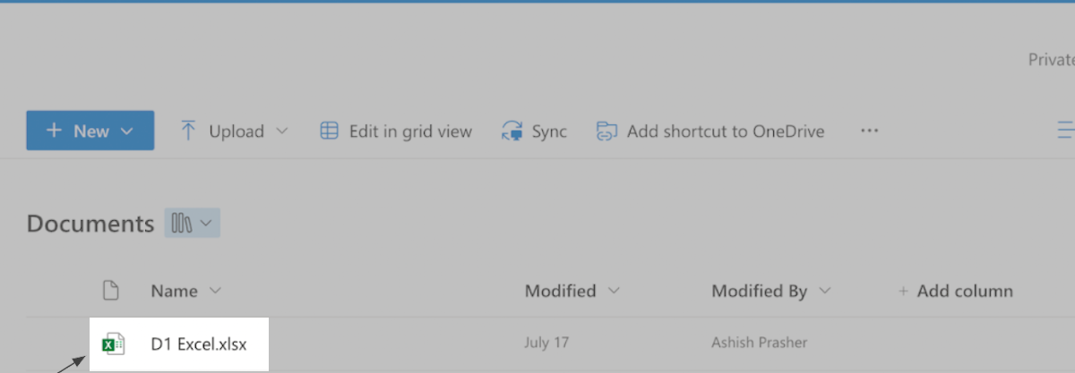Viewport: 1075px width, 373px height.
Task: Click the Edit in grid view icon
Action: coord(330,131)
